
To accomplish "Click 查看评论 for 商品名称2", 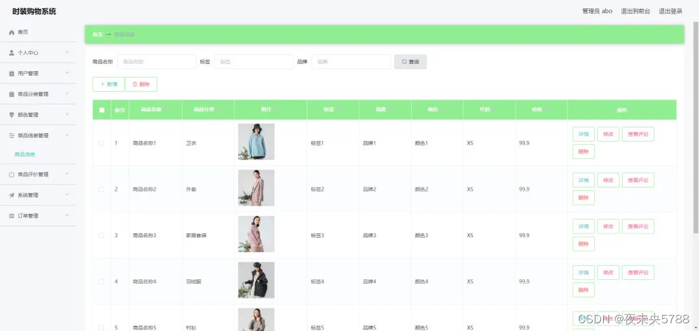I will tap(638, 180).
